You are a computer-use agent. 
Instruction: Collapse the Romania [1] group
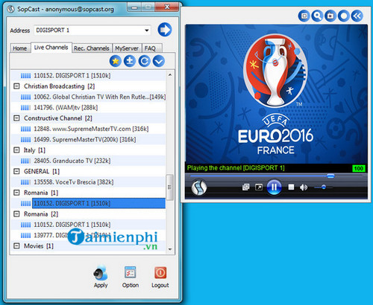pyautogui.click(x=16, y=193)
